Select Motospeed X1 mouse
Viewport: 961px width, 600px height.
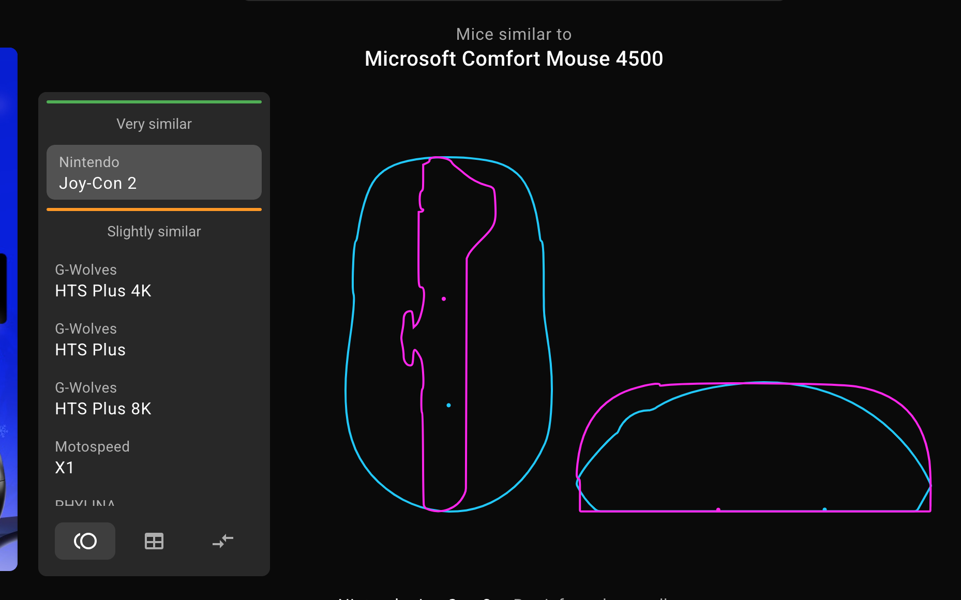click(154, 457)
